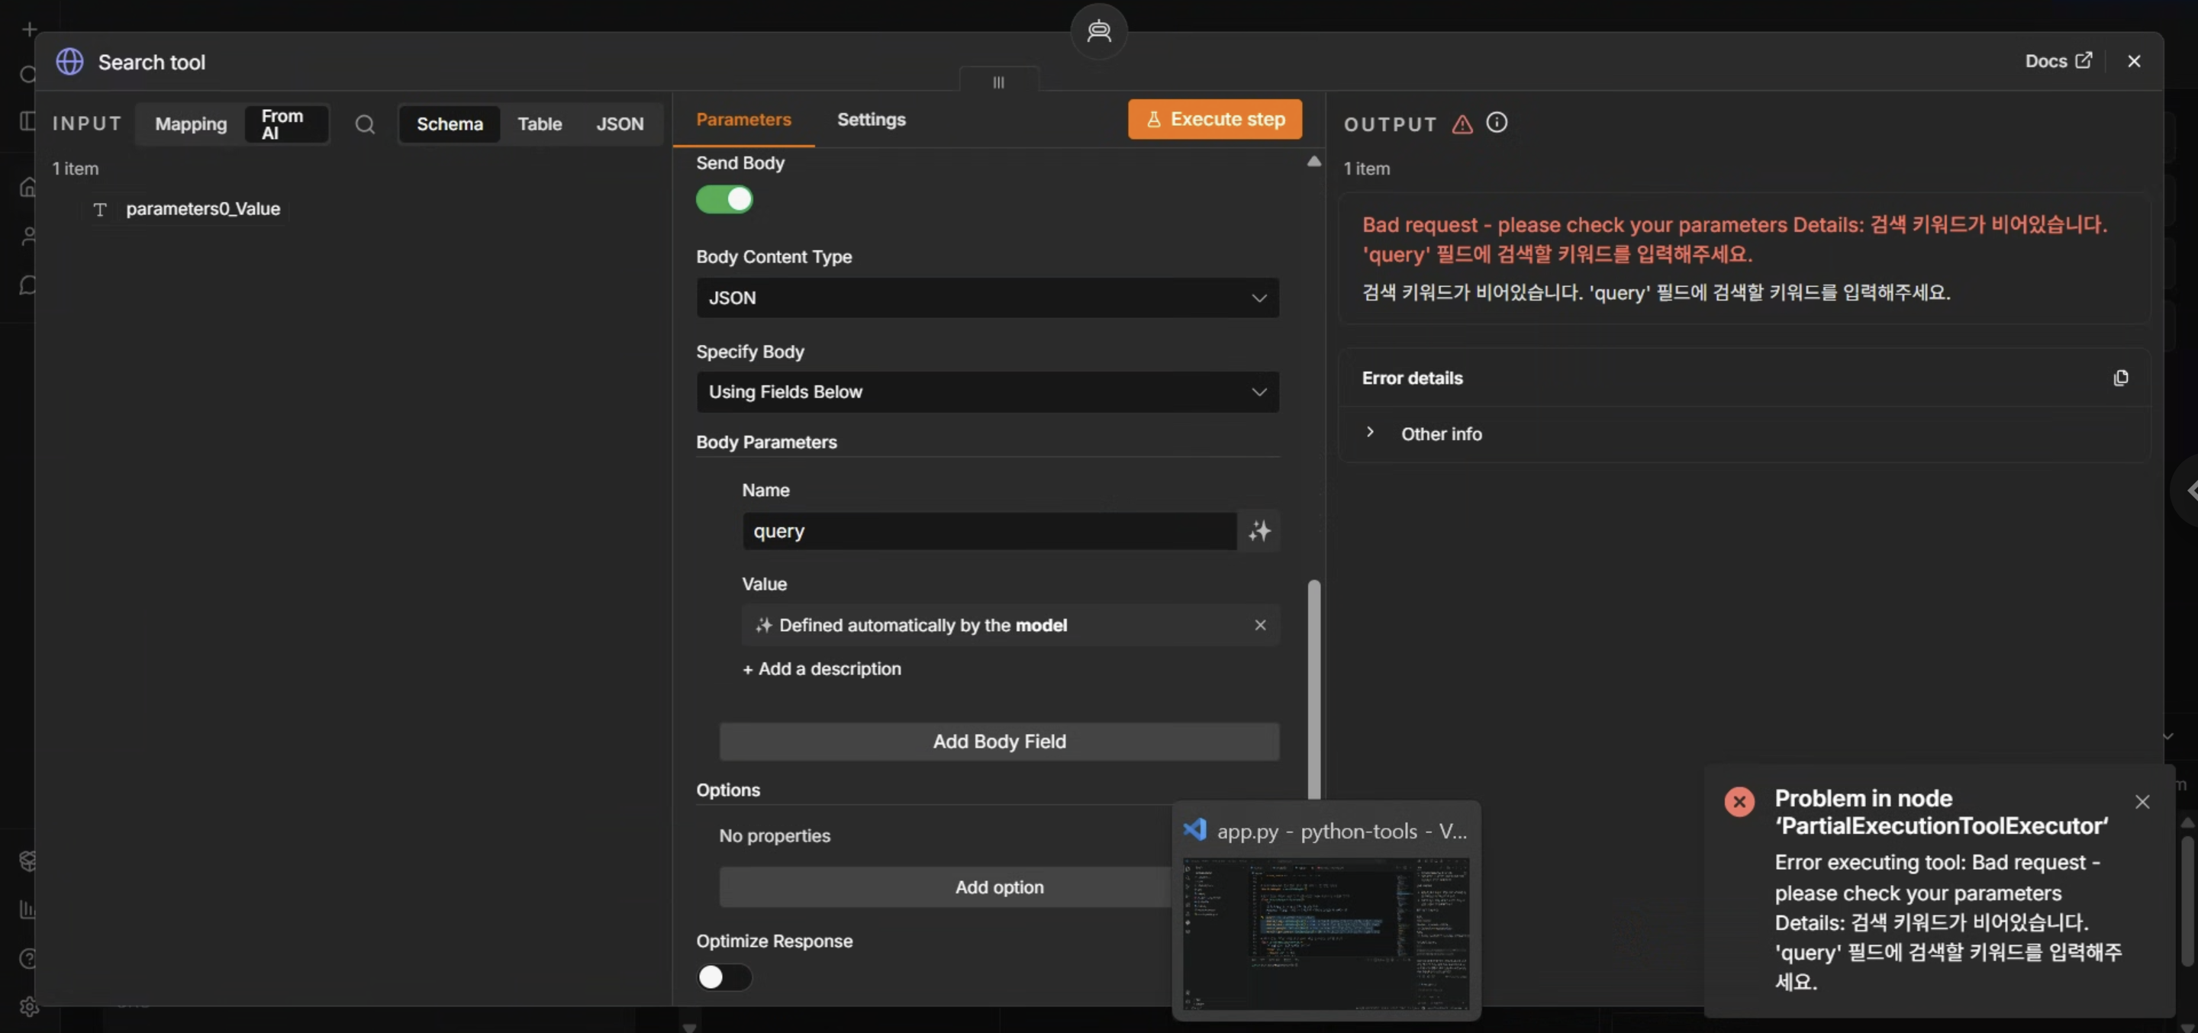Click the chart icon in left sidebar
Image resolution: width=2198 pixels, height=1033 pixels.
28,909
